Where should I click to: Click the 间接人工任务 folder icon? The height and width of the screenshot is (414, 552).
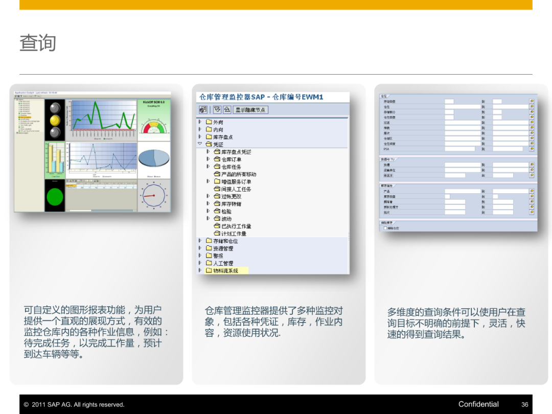click(217, 189)
